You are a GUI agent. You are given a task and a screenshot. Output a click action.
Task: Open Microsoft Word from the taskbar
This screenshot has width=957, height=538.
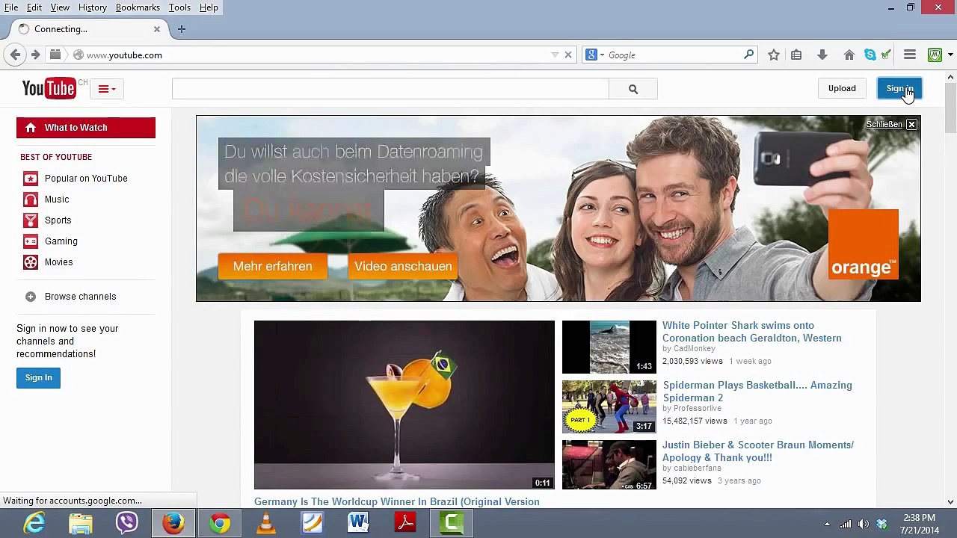[358, 523]
